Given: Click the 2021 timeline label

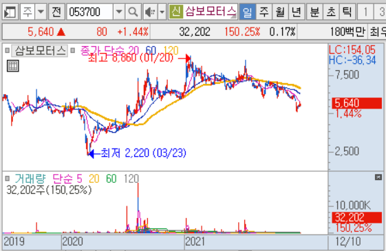Looking at the screenshot, I should tap(195, 241).
